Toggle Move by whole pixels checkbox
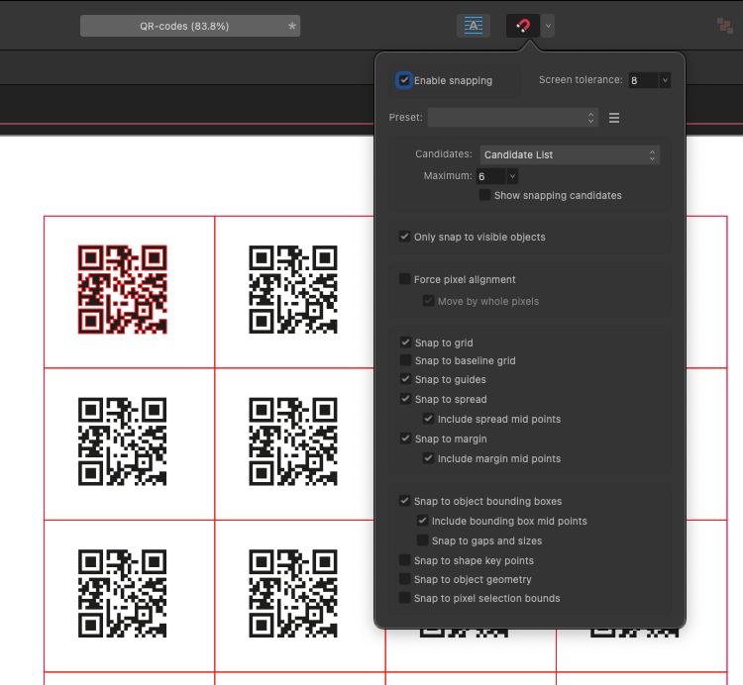This screenshot has height=685, width=743. coord(428,301)
